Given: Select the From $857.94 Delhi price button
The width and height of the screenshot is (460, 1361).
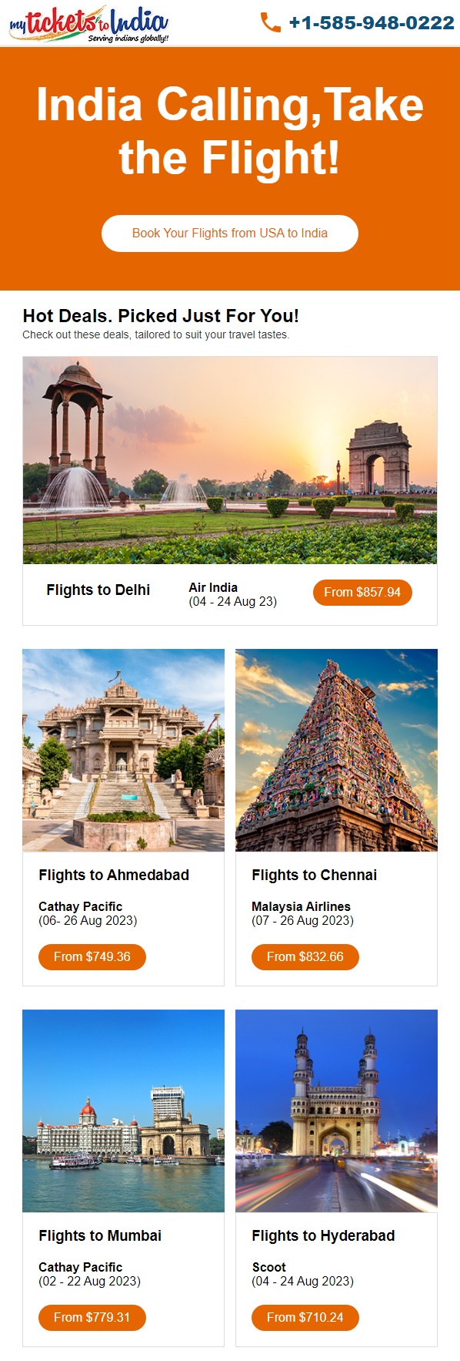Looking at the screenshot, I should click(362, 592).
